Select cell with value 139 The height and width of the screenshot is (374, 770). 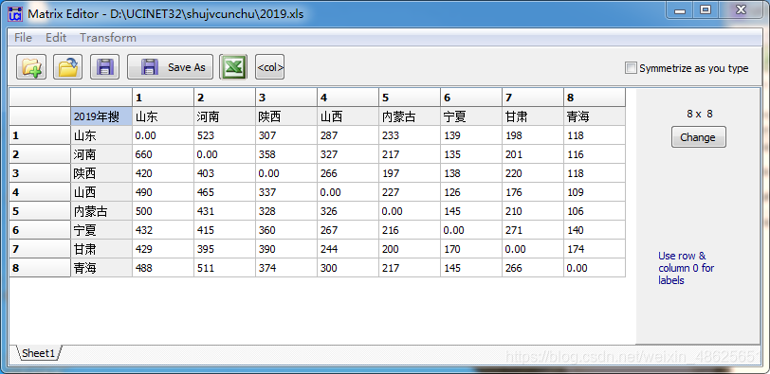[471, 135]
